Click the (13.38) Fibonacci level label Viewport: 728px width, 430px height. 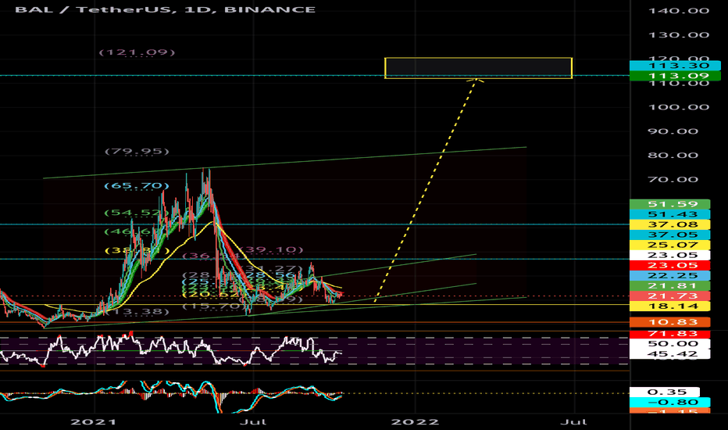pyautogui.click(x=137, y=311)
